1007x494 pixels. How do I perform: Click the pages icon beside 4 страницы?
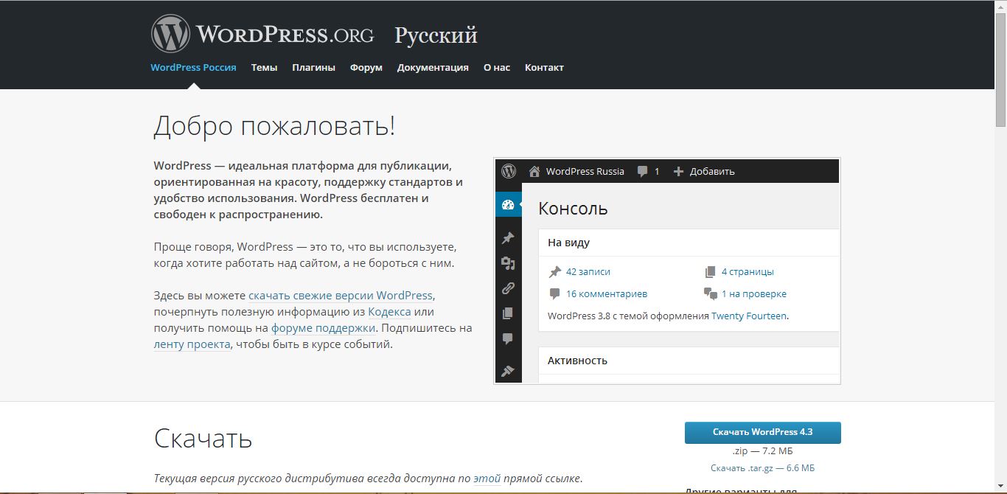[x=711, y=272]
